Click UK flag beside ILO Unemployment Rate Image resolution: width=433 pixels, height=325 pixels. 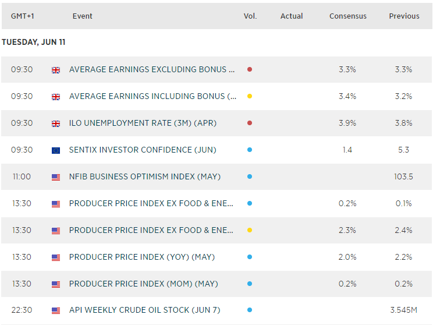[x=56, y=123]
